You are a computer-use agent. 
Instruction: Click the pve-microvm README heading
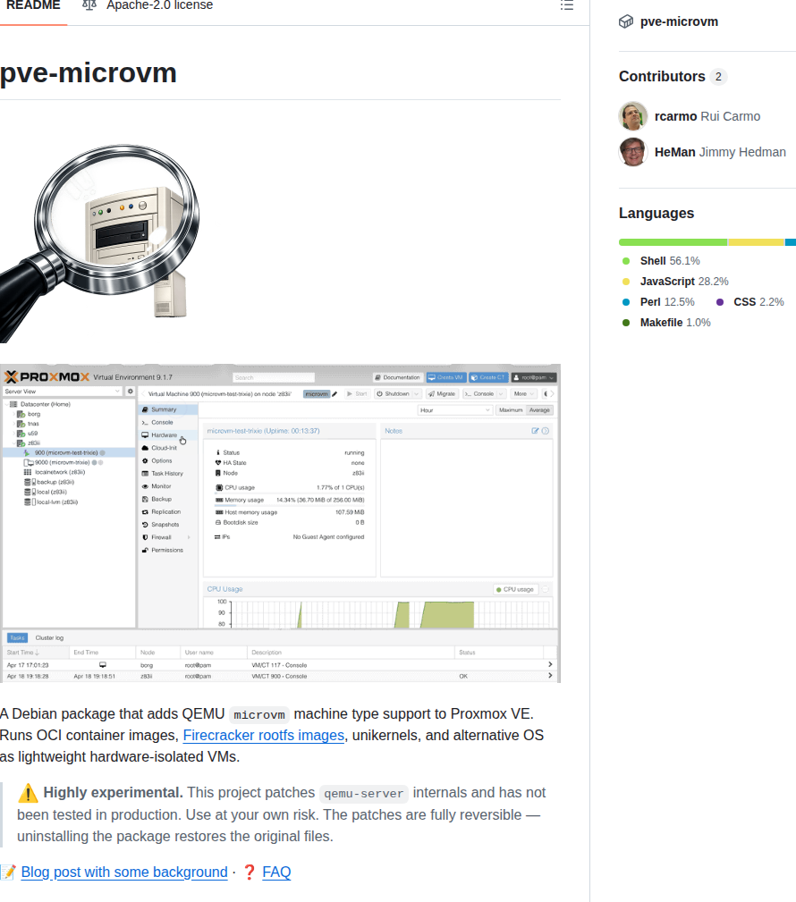pyautogui.click(x=88, y=73)
